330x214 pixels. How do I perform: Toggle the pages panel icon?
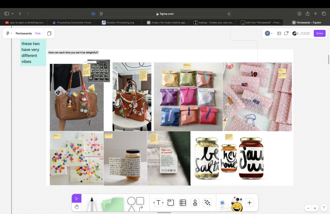(49, 33)
